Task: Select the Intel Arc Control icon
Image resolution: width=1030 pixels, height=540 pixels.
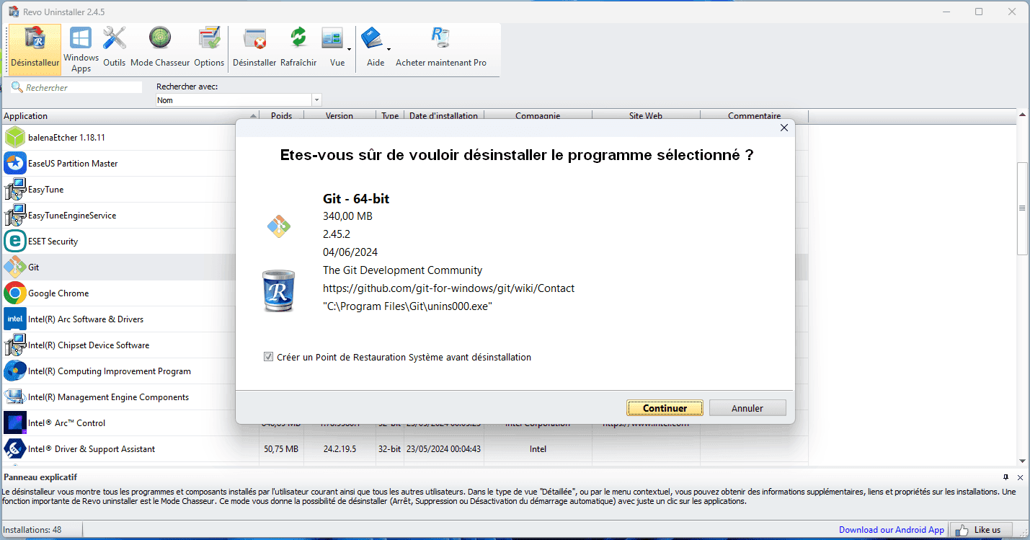Action: tap(15, 422)
